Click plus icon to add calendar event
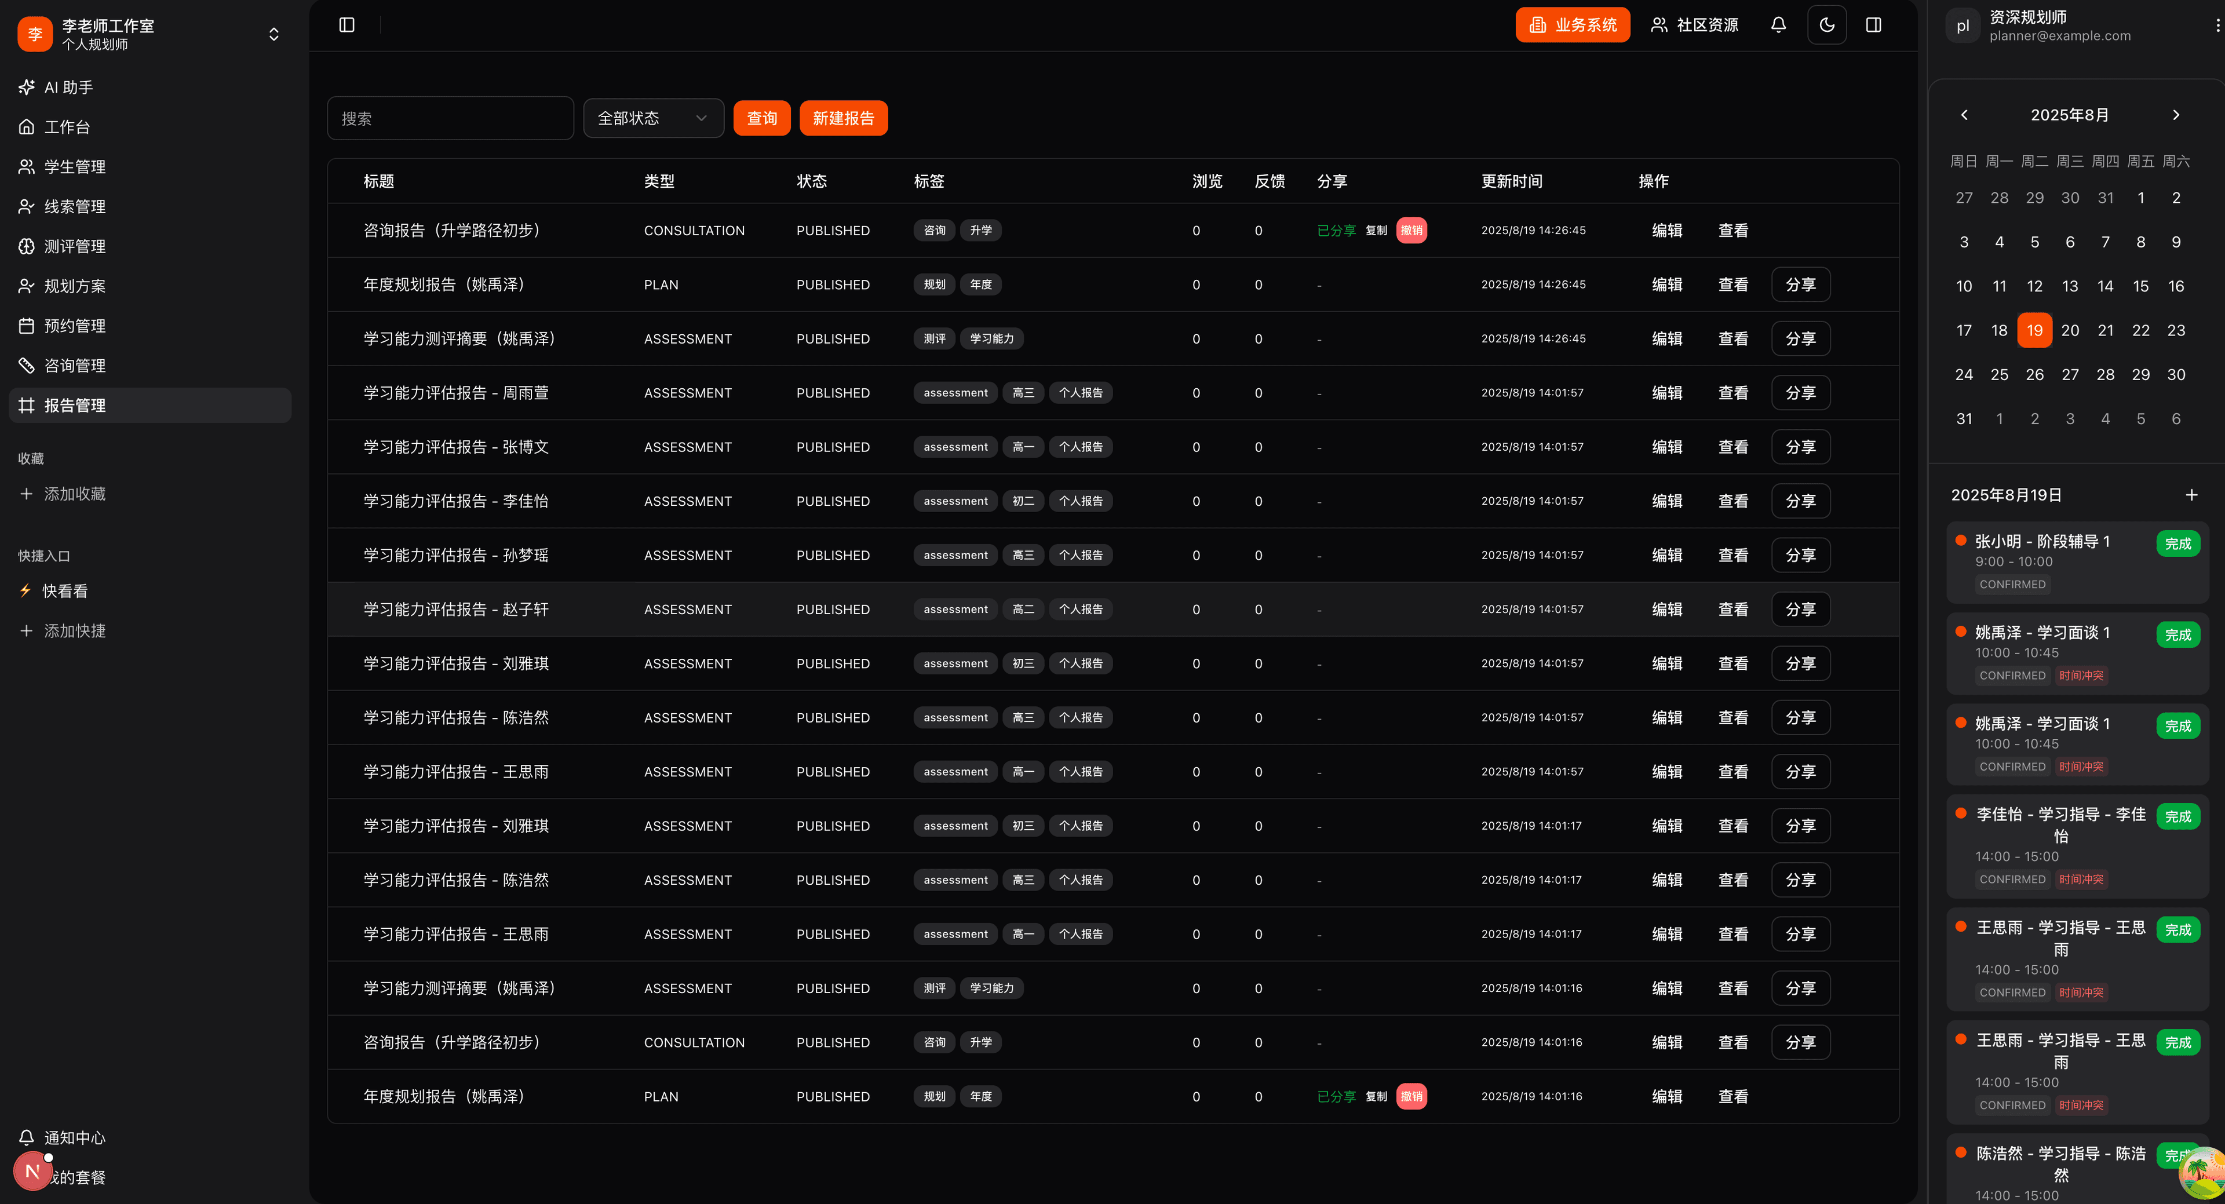Screen dimensions: 2225x1204 click(2190, 495)
